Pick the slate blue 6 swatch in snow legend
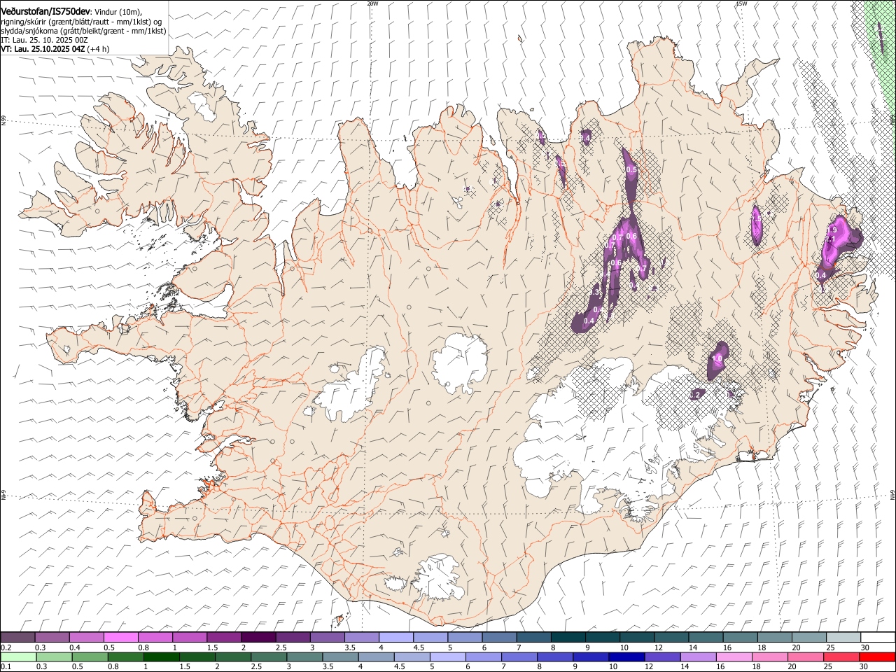The height and width of the screenshot is (672, 896). [500, 637]
